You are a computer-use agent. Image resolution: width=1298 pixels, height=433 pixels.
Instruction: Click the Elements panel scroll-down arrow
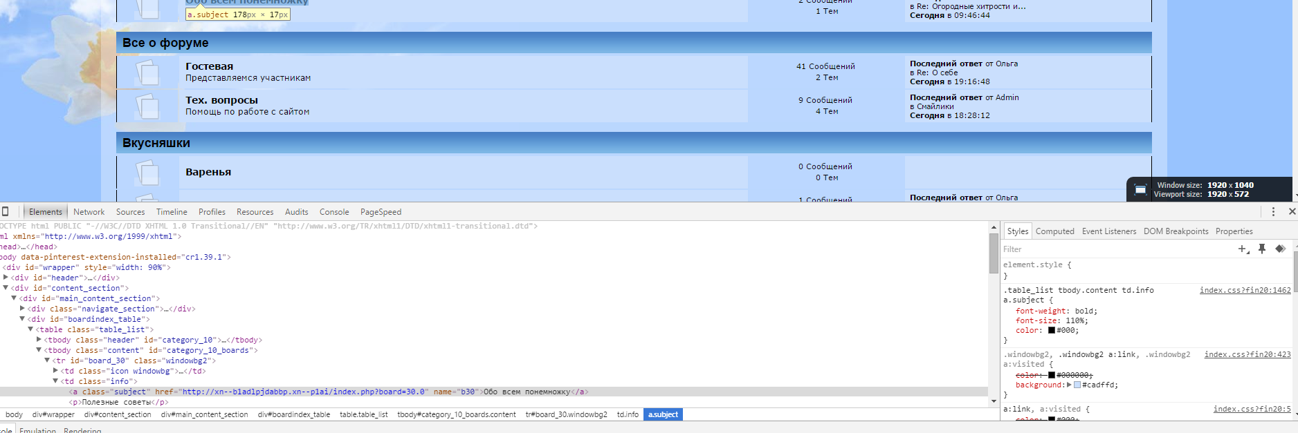coord(994,401)
